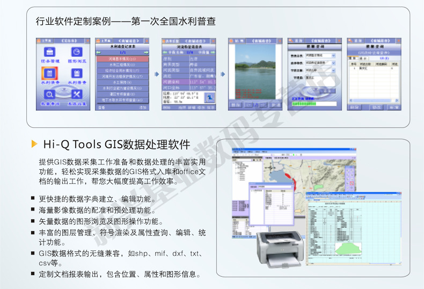Image resolution: width=424 pixels, height=289 pixels.
Task: Tap 删除 button under the lake photo
Action: 236,105
